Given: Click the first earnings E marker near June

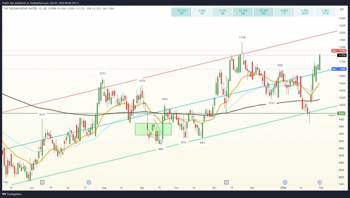Looking at the screenshot, I should 42,183.
